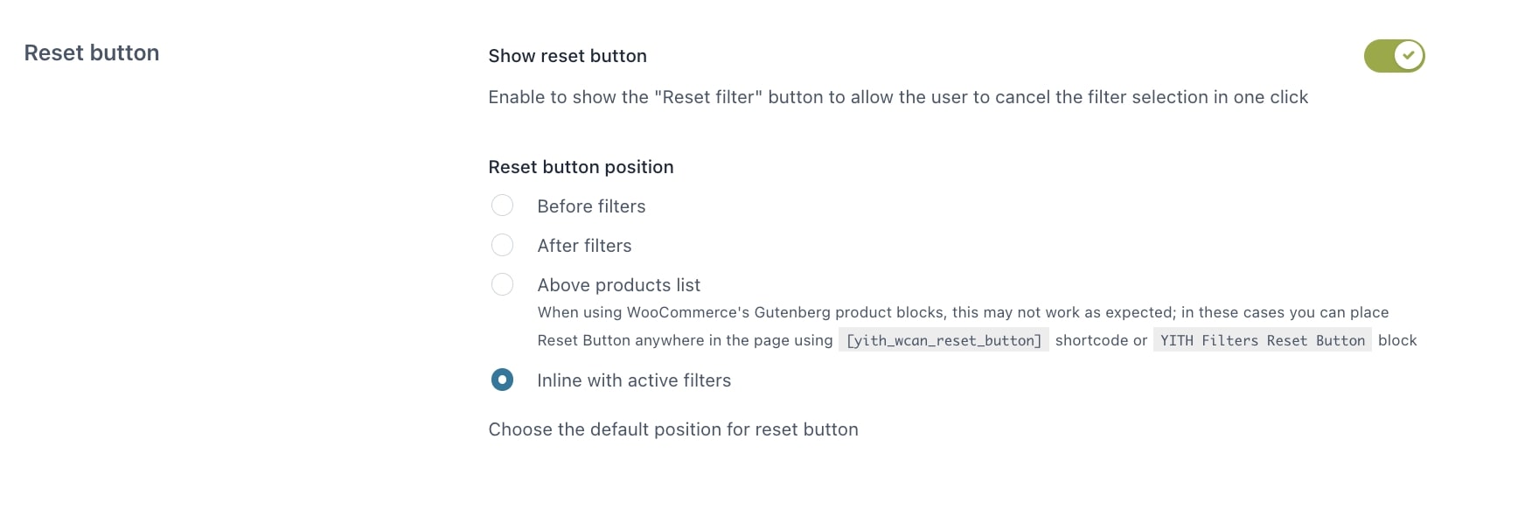Click the Before filters label text

[591, 206]
